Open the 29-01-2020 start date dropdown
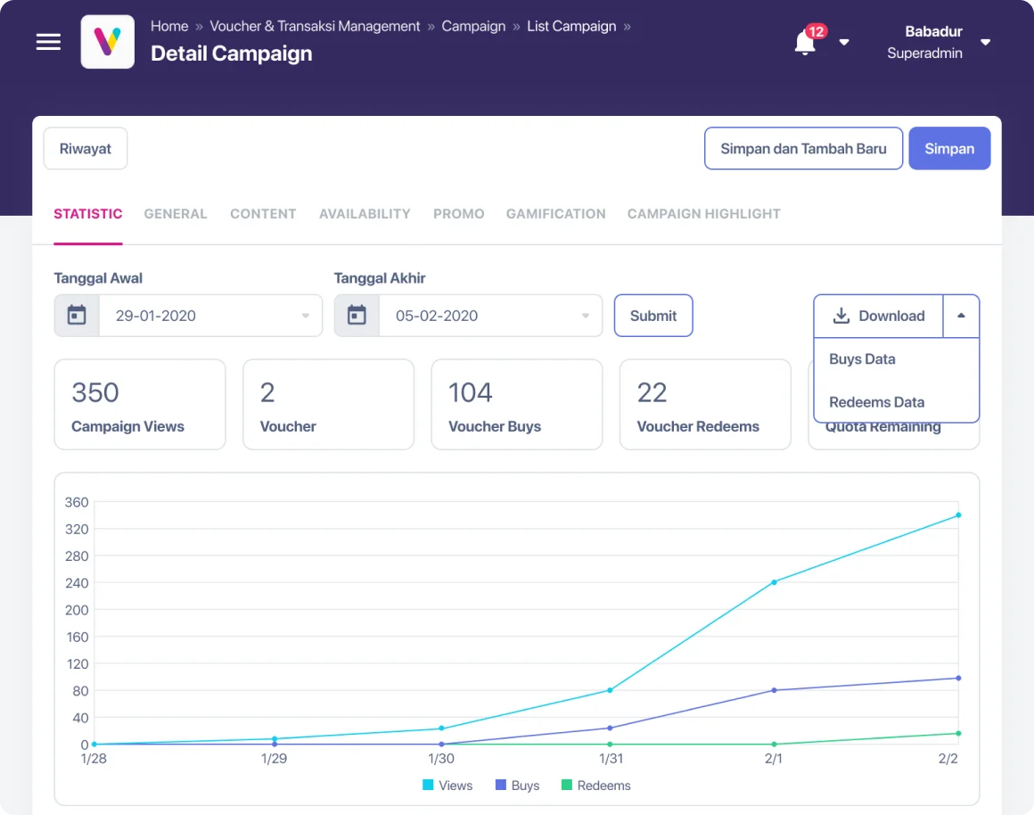1034x815 pixels. 210,316
